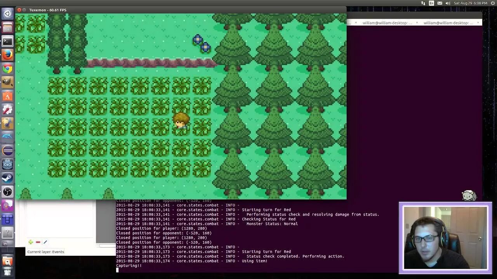Launch Firefox from the dock
Viewport: 497px width, 279px height.
click(7, 55)
